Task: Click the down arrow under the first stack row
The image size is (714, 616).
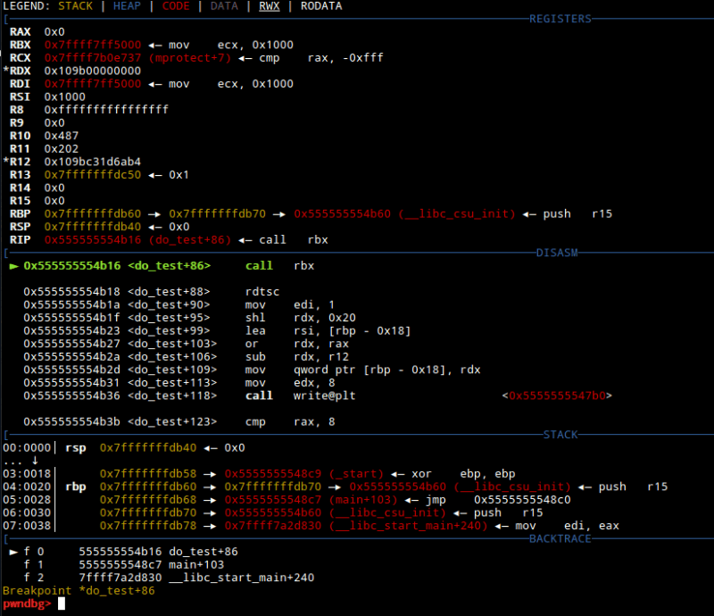Action: [x=35, y=461]
